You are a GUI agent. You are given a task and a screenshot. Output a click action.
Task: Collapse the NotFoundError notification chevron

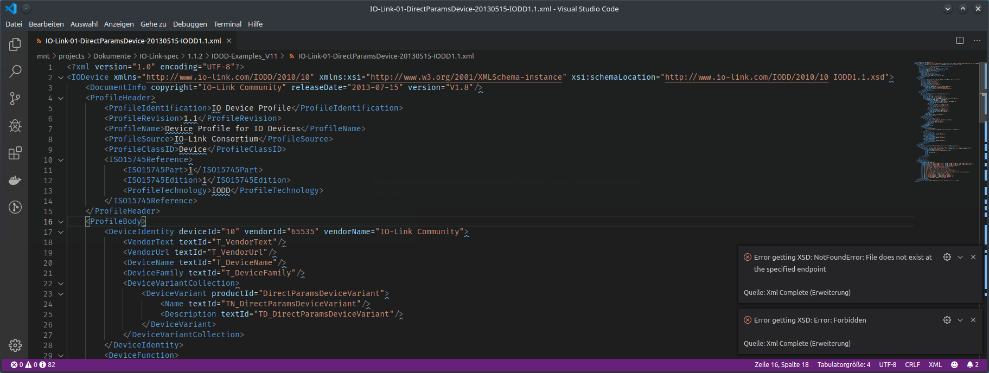960,257
